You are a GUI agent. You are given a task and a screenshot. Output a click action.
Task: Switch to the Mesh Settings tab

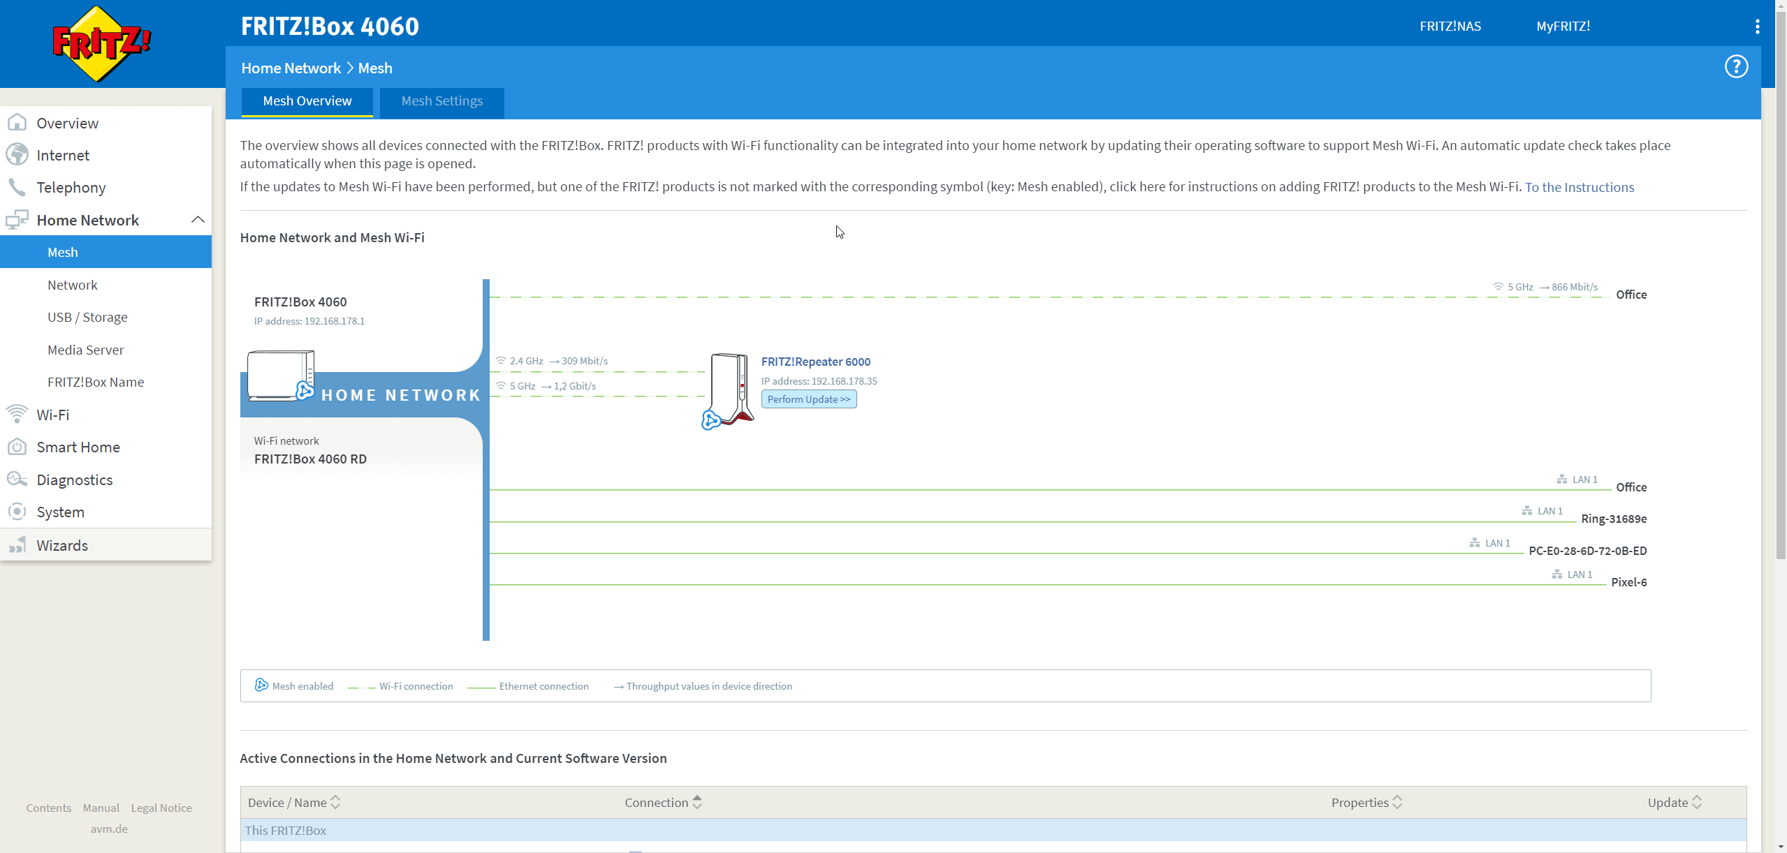tap(442, 101)
